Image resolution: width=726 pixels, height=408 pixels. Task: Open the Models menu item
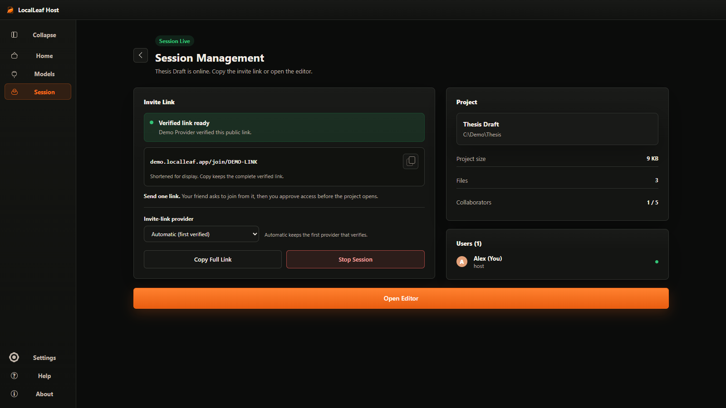point(38,74)
